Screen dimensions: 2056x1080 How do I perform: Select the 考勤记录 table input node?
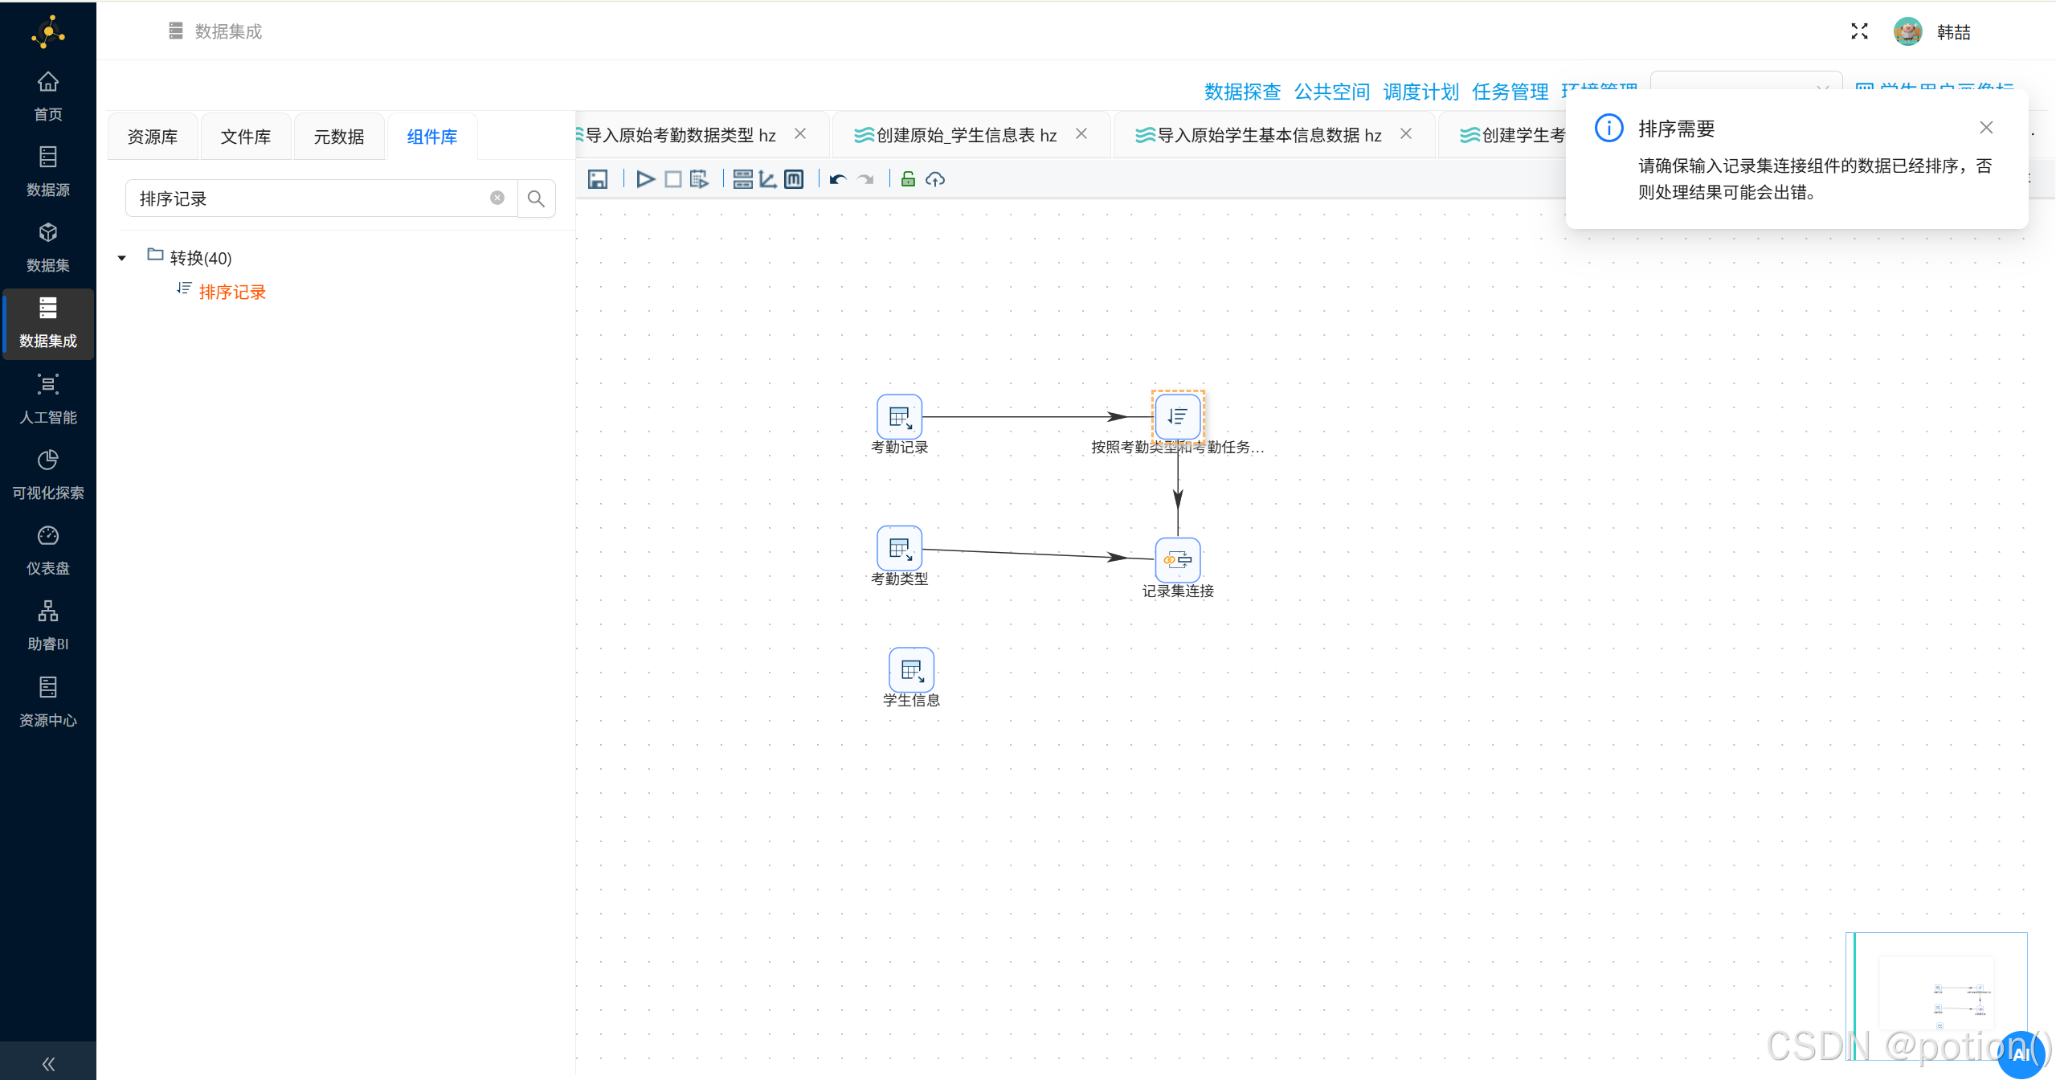click(899, 416)
